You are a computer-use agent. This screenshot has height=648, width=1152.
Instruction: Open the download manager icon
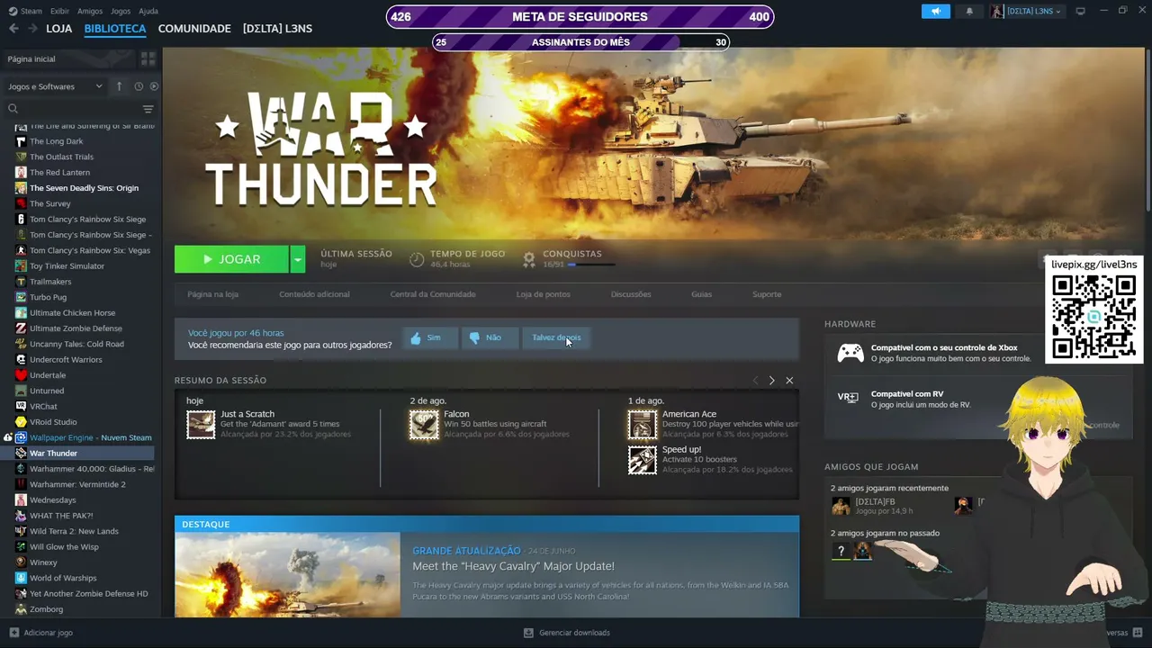pyautogui.click(x=529, y=633)
